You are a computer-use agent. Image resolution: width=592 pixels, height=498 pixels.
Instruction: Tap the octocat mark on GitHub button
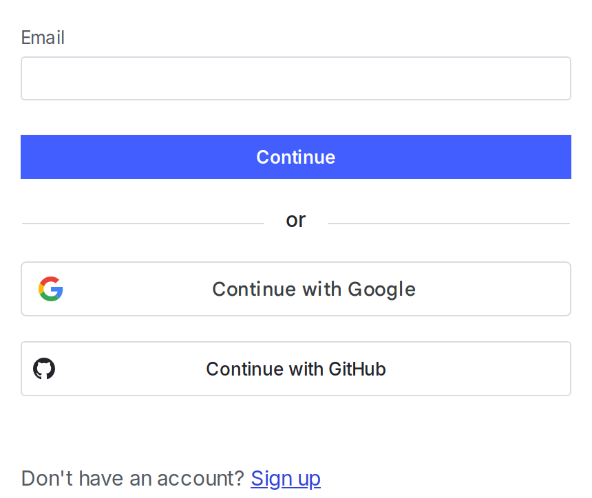tap(44, 369)
